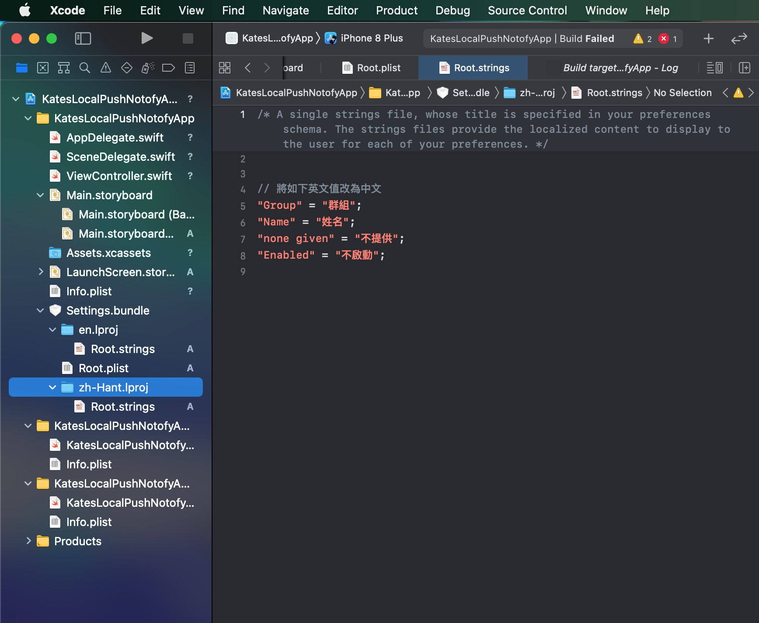
Task: Select KatesL...ofyApp scheme selector
Action: point(269,38)
